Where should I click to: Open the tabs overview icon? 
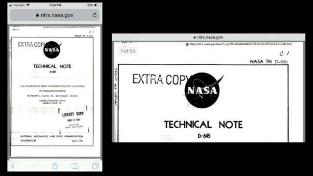pos(95,166)
